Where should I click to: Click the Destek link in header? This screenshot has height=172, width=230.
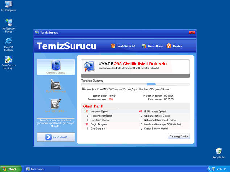177,46
